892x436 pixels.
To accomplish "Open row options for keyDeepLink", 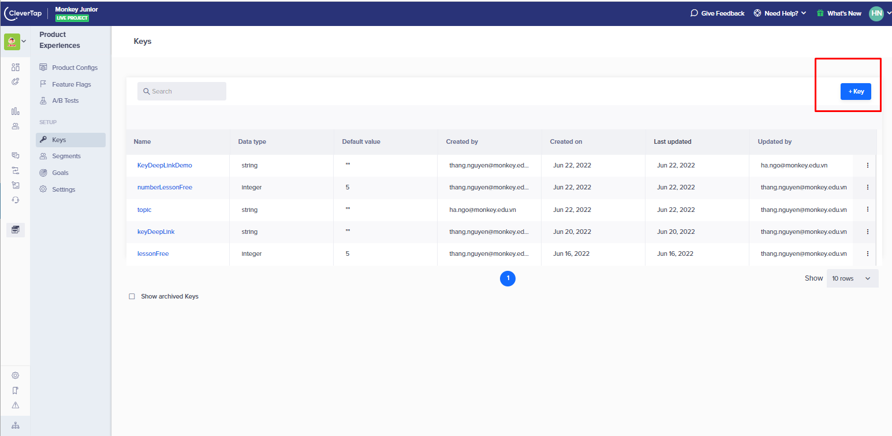I will (x=867, y=232).
